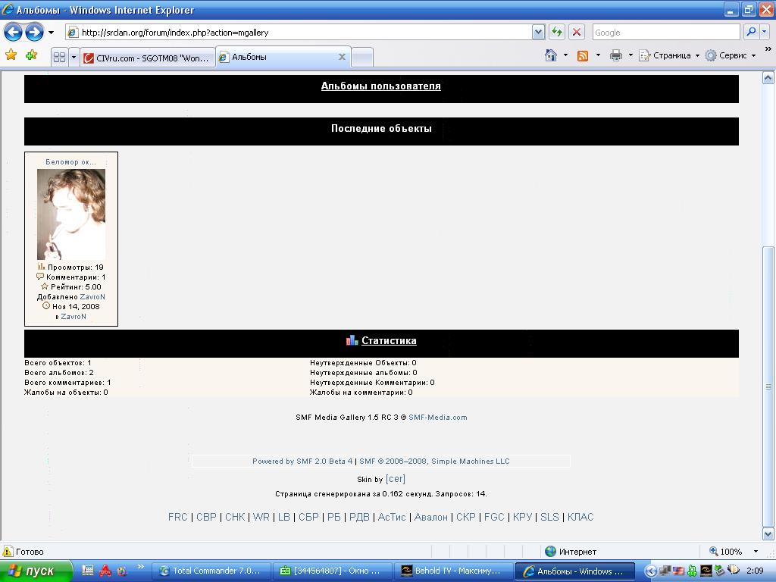Click the Stop loading icon
Viewport: 776px width, 582px height.
[577, 32]
